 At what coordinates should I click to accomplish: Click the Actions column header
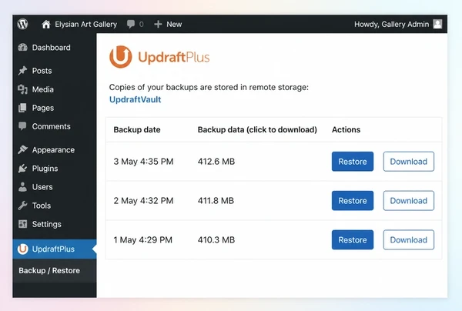tap(346, 129)
